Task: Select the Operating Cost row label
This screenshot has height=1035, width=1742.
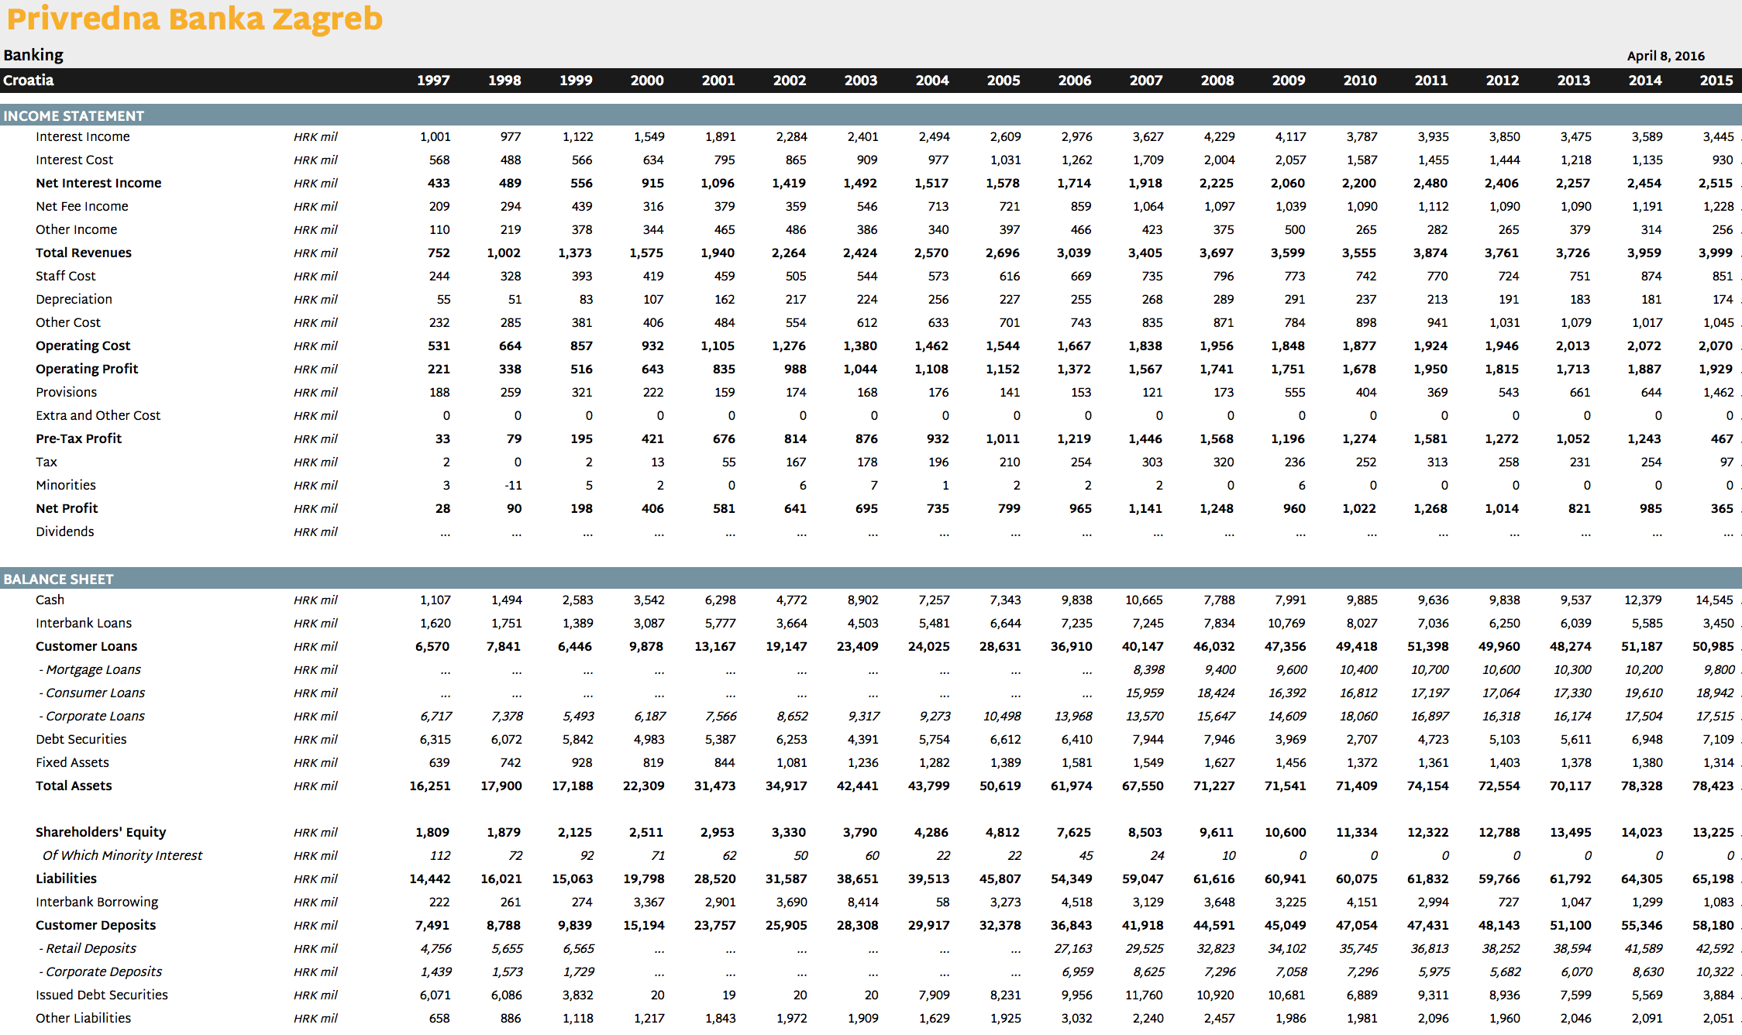Action: click(83, 346)
